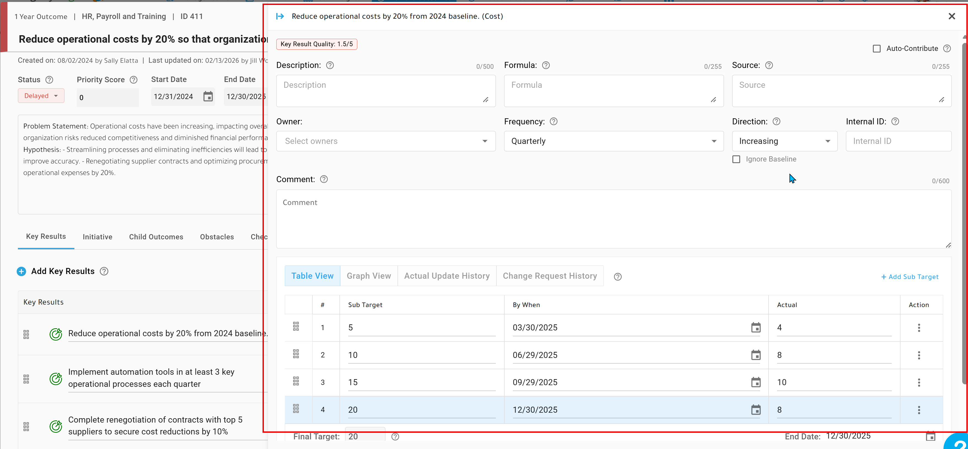Expand the Select owners dropdown
The width and height of the screenshot is (968, 449).
(x=386, y=141)
